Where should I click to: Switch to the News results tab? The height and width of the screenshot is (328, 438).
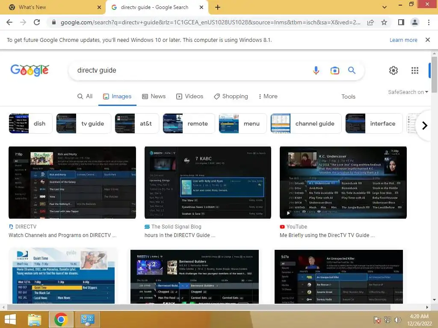tap(154, 96)
